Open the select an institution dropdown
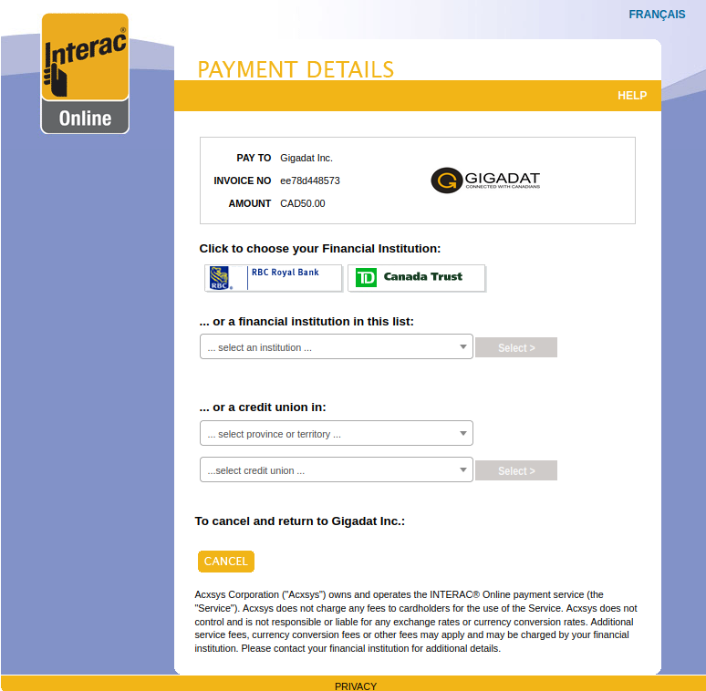Image resolution: width=706 pixels, height=691 pixels. coord(337,346)
